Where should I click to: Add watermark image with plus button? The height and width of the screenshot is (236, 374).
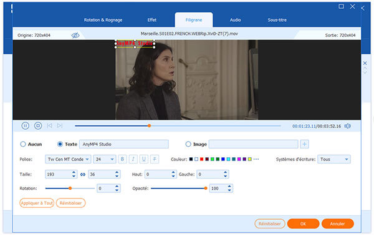(x=305, y=144)
